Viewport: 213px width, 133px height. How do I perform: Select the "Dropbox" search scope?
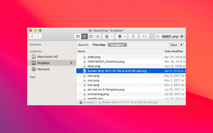click(117, 45)
